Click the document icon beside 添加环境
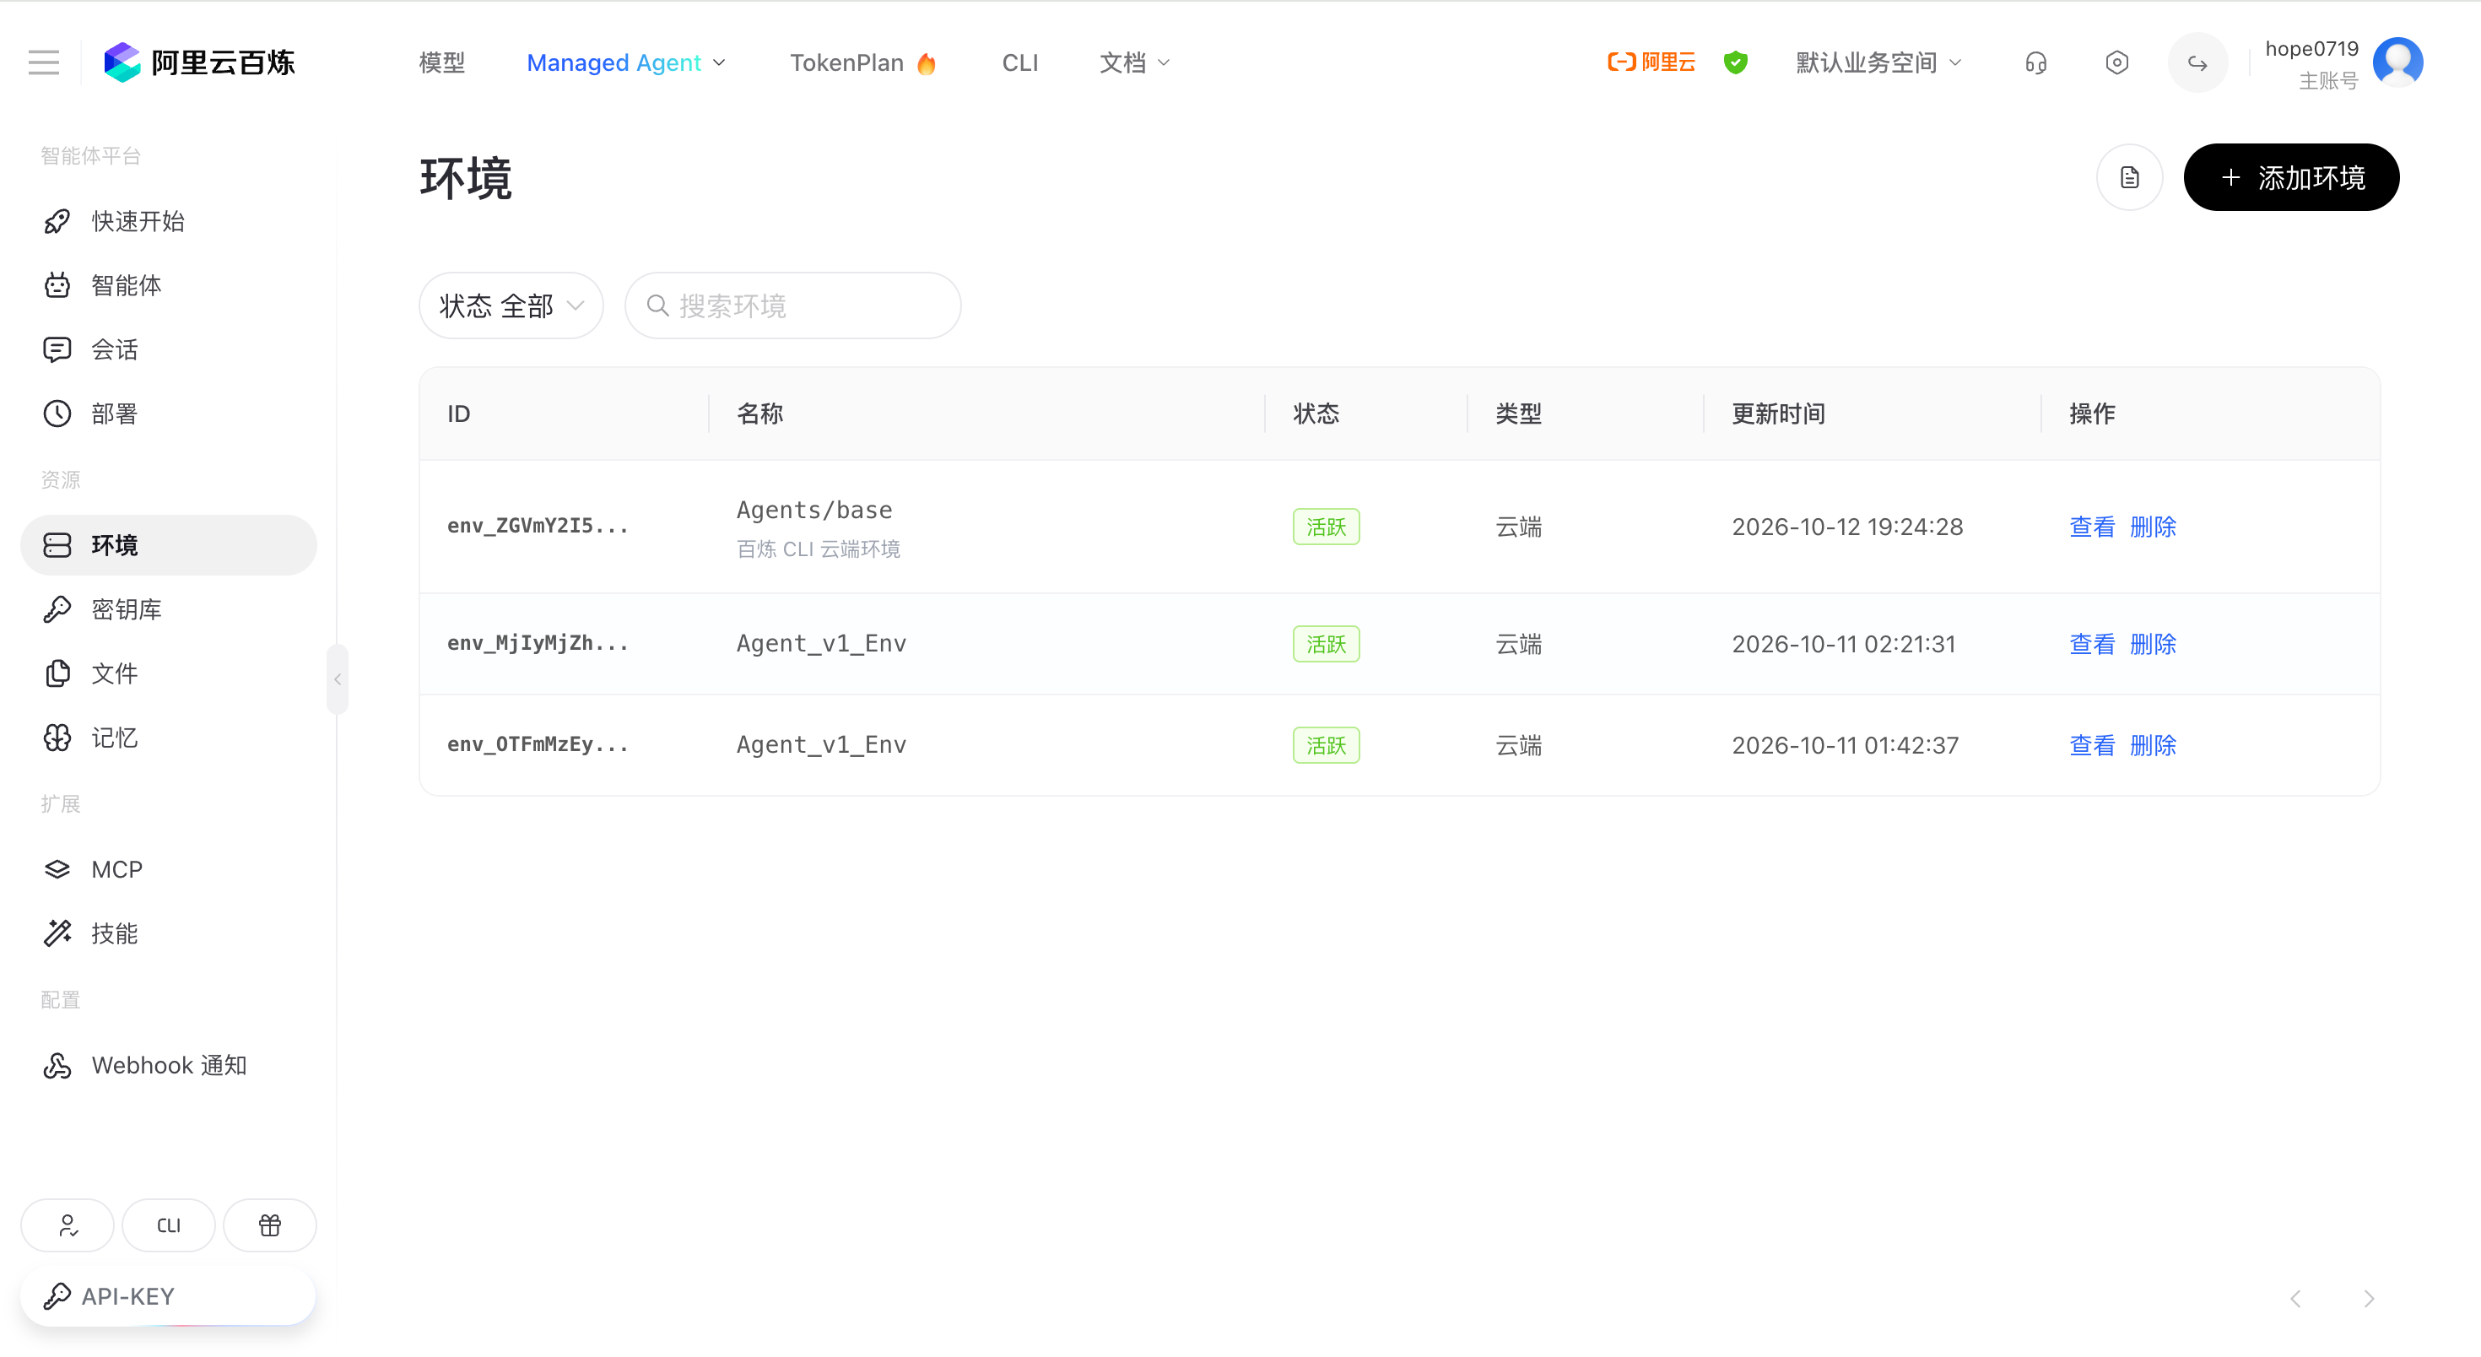Screen dimensions: 2481x1357 pyautogui.click(x=2129, y=177)
